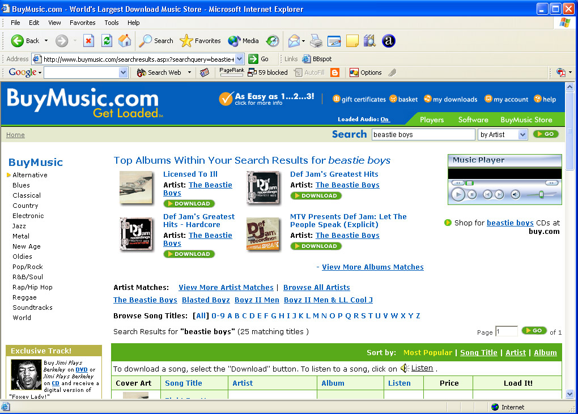
Task: Refresh the page using the green arrows icon
Action: (x=107, y=41)
